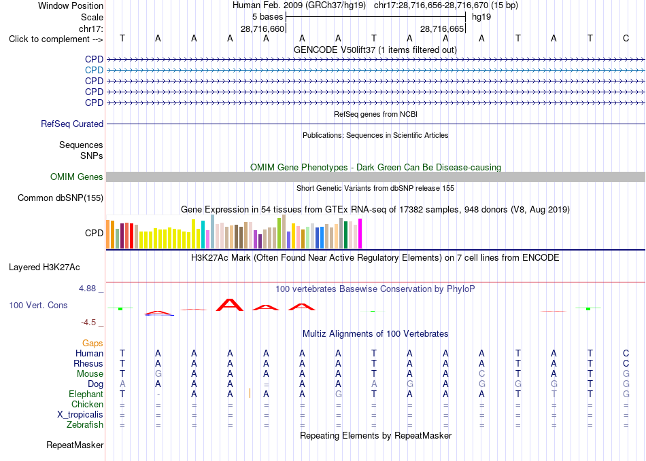Click the Sequences track label
Screen dimensions: 646x461
(x=81, y=145)
